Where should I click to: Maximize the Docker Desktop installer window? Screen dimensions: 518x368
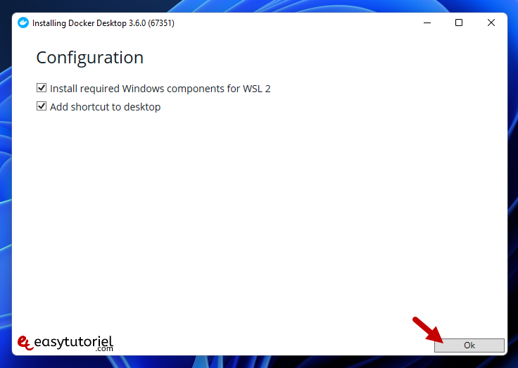tap(459, 23)
